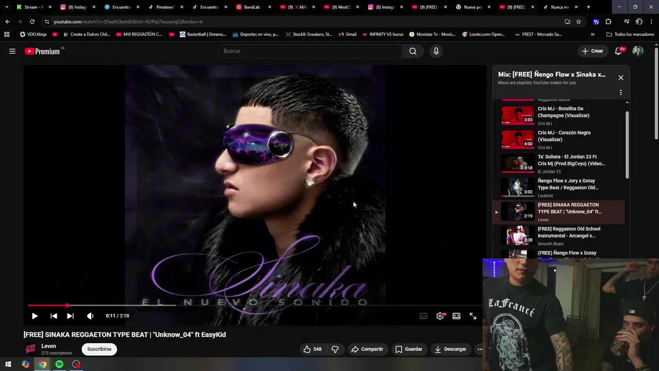Start voice search with microphone icon

(x=436, y=51)
